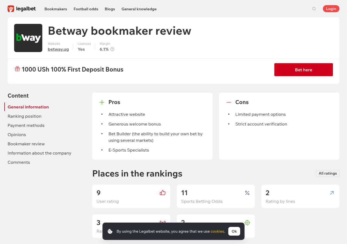Click the green plus icon next to Pros
This screenshot has height=244, width=347.
click(x=102, y=102)
